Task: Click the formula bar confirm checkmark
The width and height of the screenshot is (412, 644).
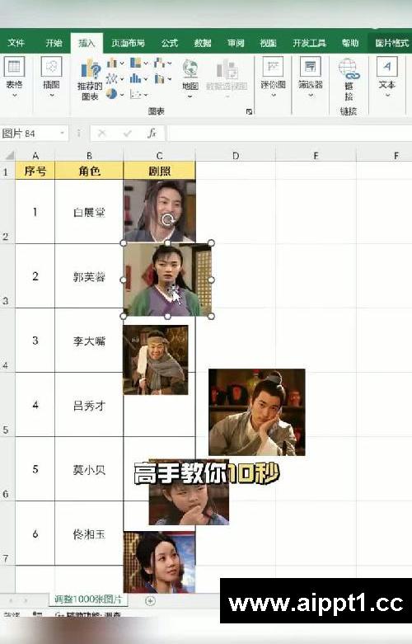Action: click(127, 133)
